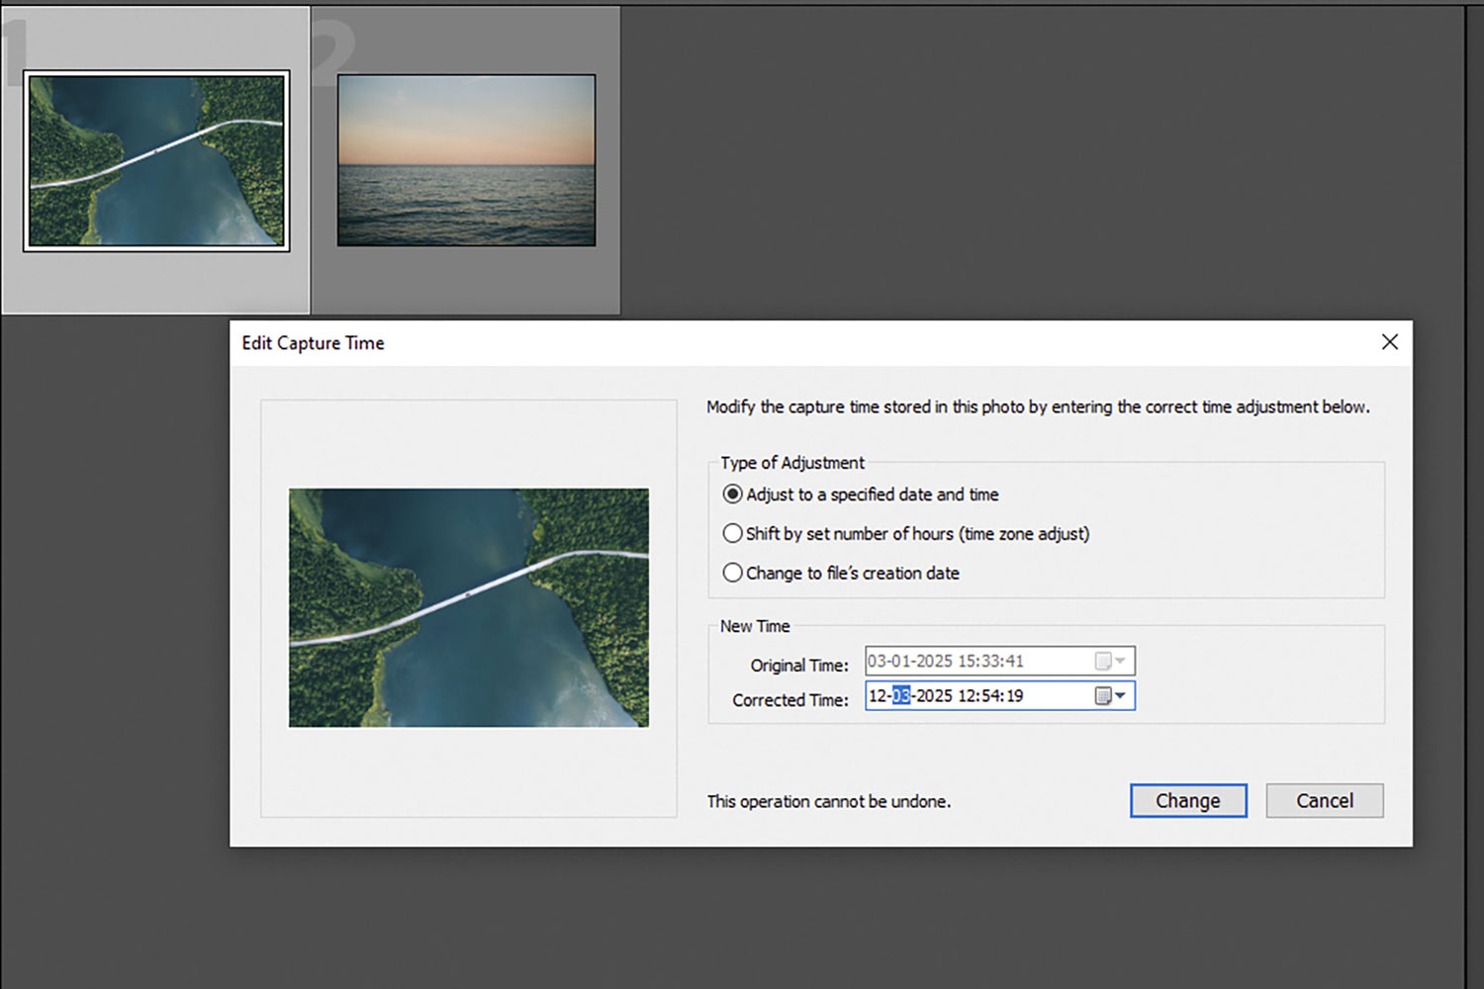
Task: Expand the Original Time dropdown arrow
Action: pos(1121,661)
